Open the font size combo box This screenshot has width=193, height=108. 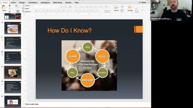coord(56,7)
